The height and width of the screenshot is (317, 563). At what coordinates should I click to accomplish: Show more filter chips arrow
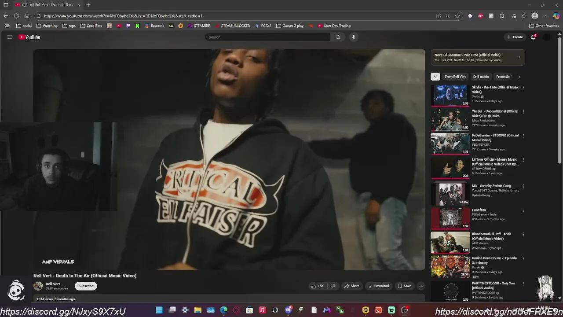pyautogui.click(x=519, y=77)
